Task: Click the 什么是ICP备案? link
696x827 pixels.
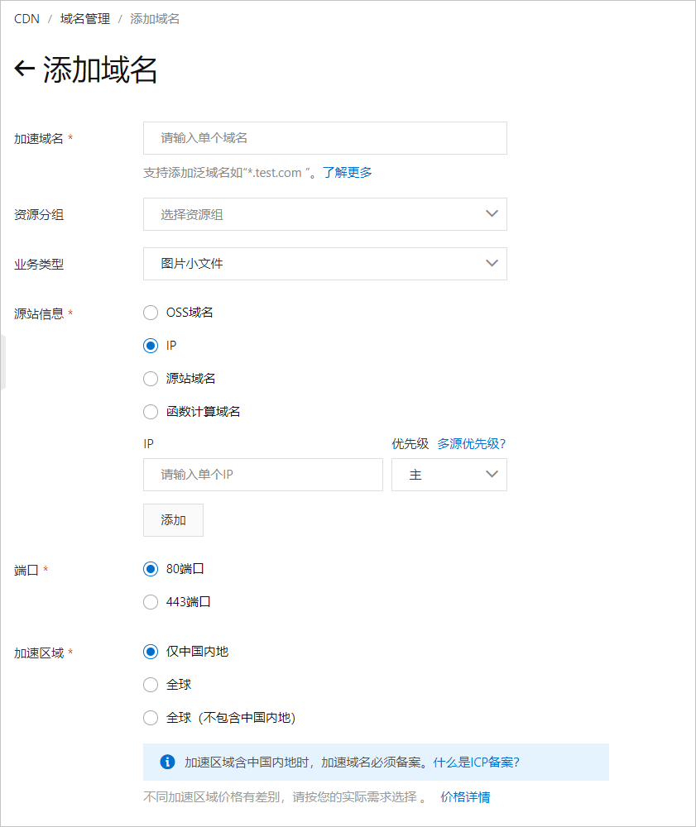Action: (x=476, y=762)
